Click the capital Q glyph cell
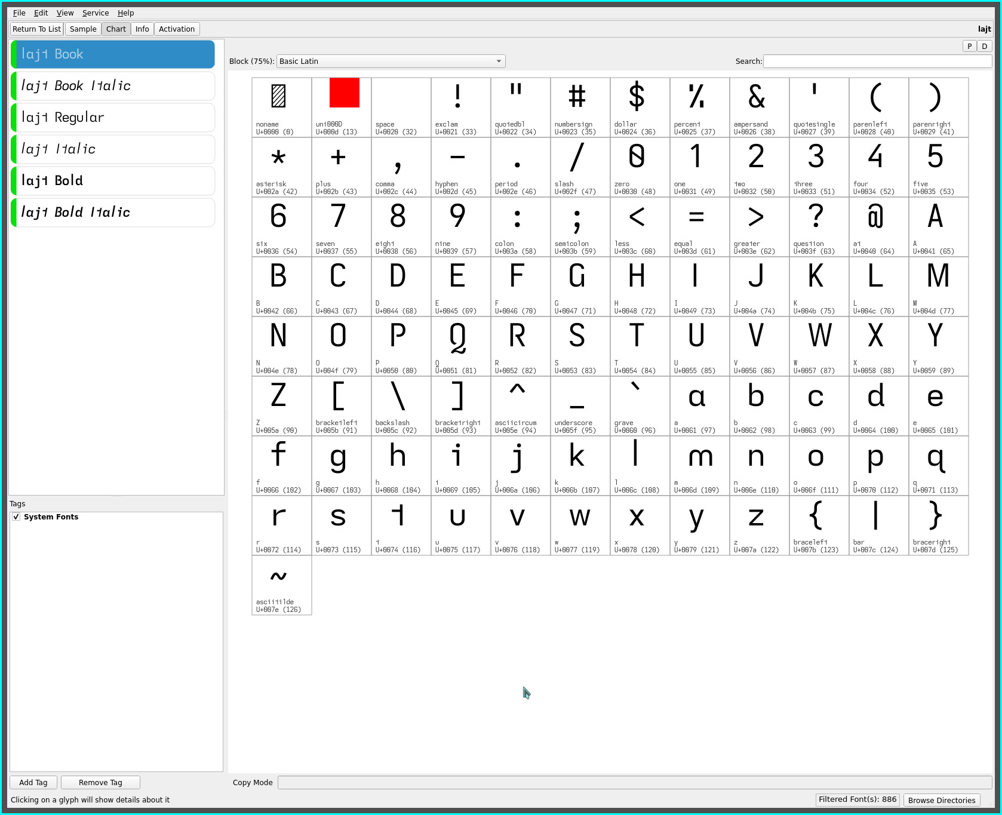The width and height of the screenshot is (1002, 815). 461,346
